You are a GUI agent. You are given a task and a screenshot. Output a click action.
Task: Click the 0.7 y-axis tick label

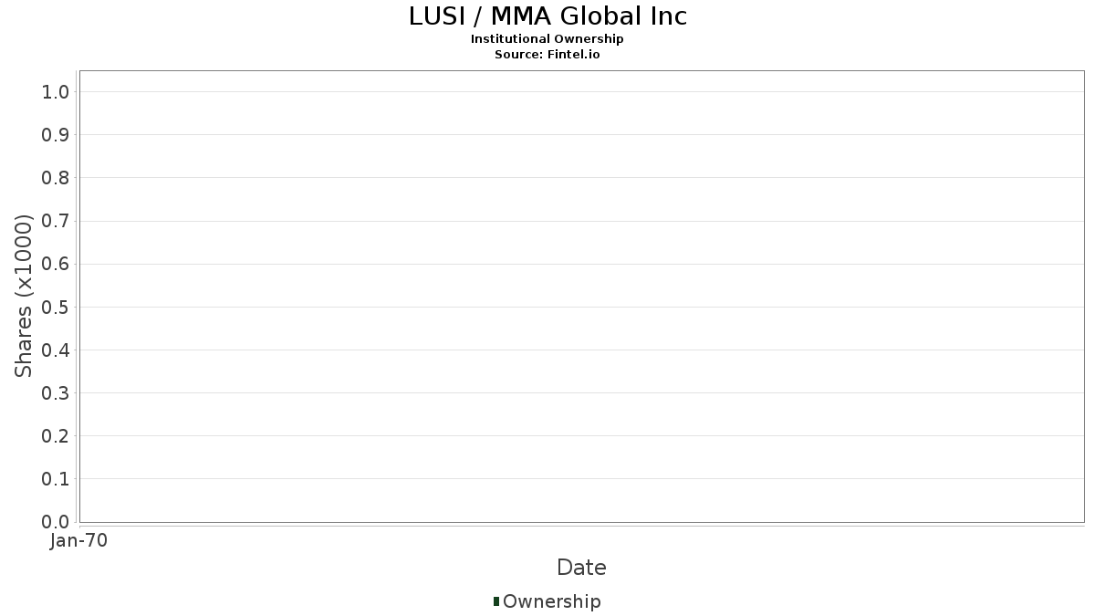(56, 221)
